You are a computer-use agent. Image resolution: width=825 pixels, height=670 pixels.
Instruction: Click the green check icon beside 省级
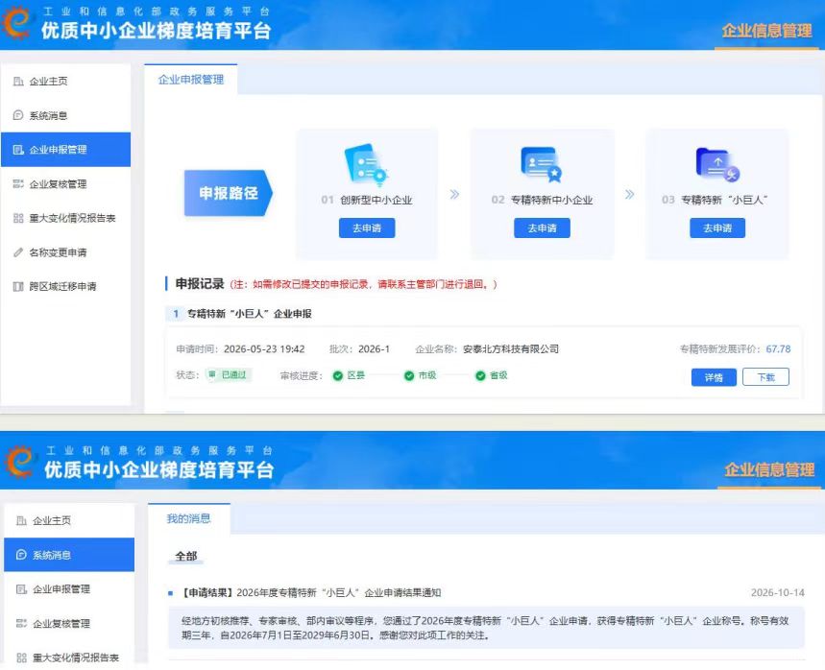coord(480,375)
